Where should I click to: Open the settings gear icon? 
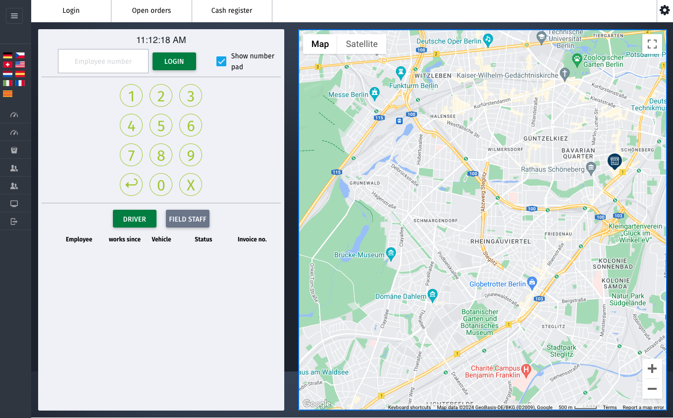click(665, 10)
